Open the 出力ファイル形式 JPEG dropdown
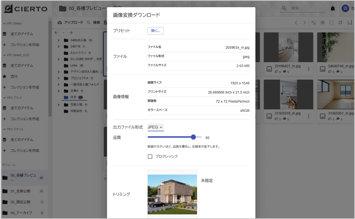This screenshot has width=355, height=219. point(155,127)
